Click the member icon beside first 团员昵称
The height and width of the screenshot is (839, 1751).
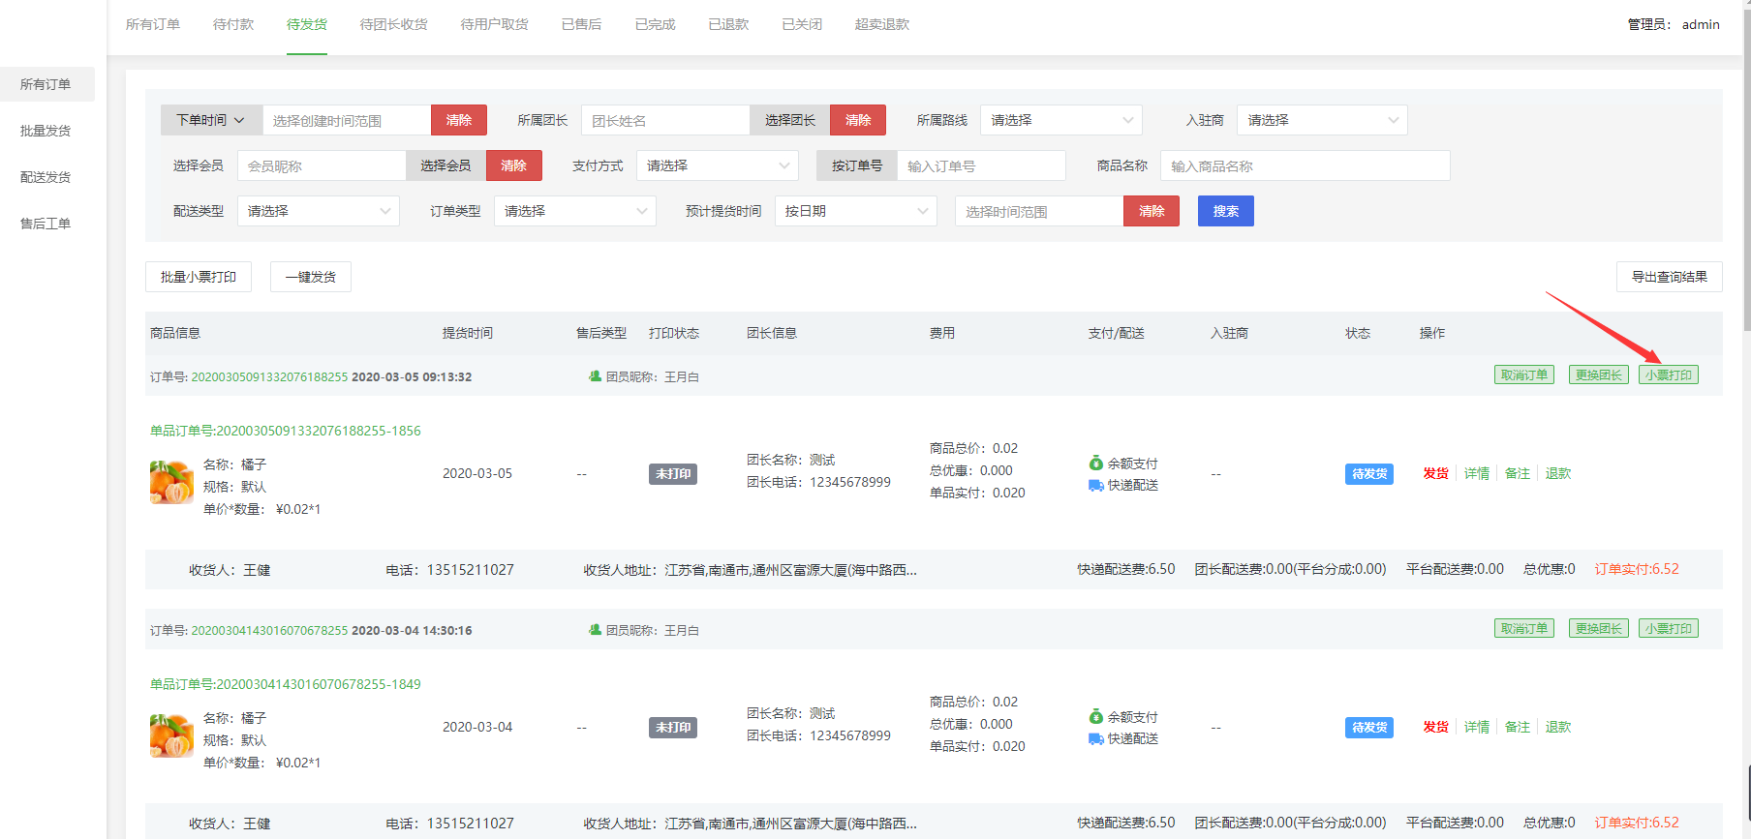[595, 376]
